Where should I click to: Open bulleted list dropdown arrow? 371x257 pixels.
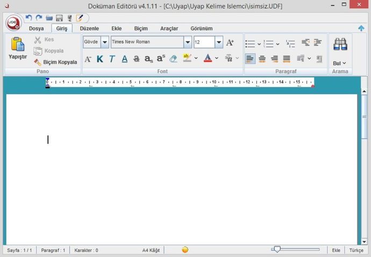pyautogui.click(x=259, y=44)
